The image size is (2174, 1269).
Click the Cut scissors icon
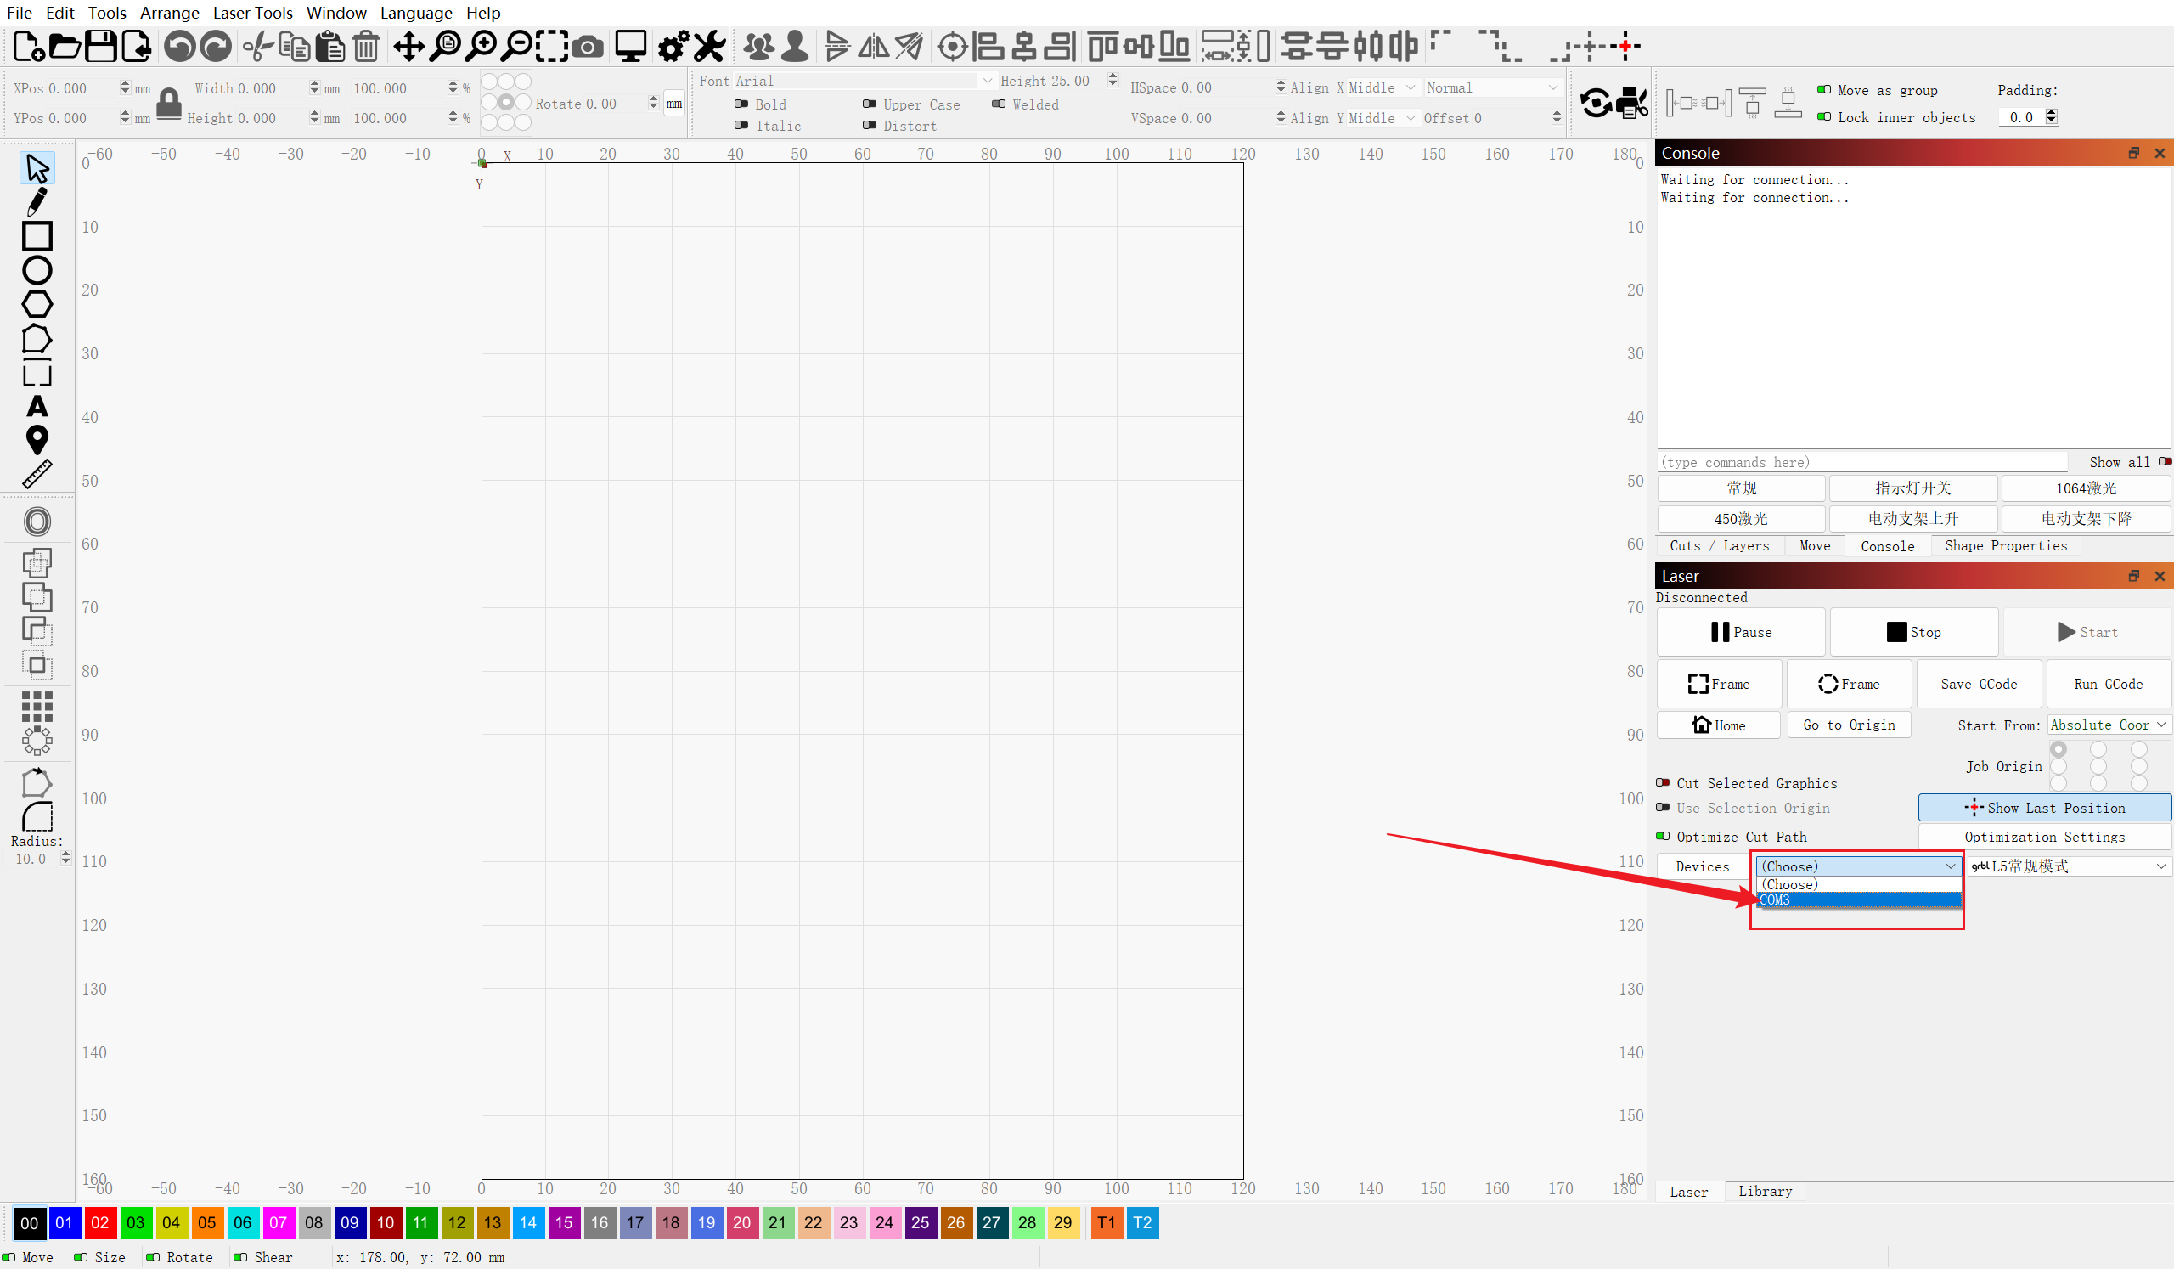pyautogui.click(x=258, y=46)
